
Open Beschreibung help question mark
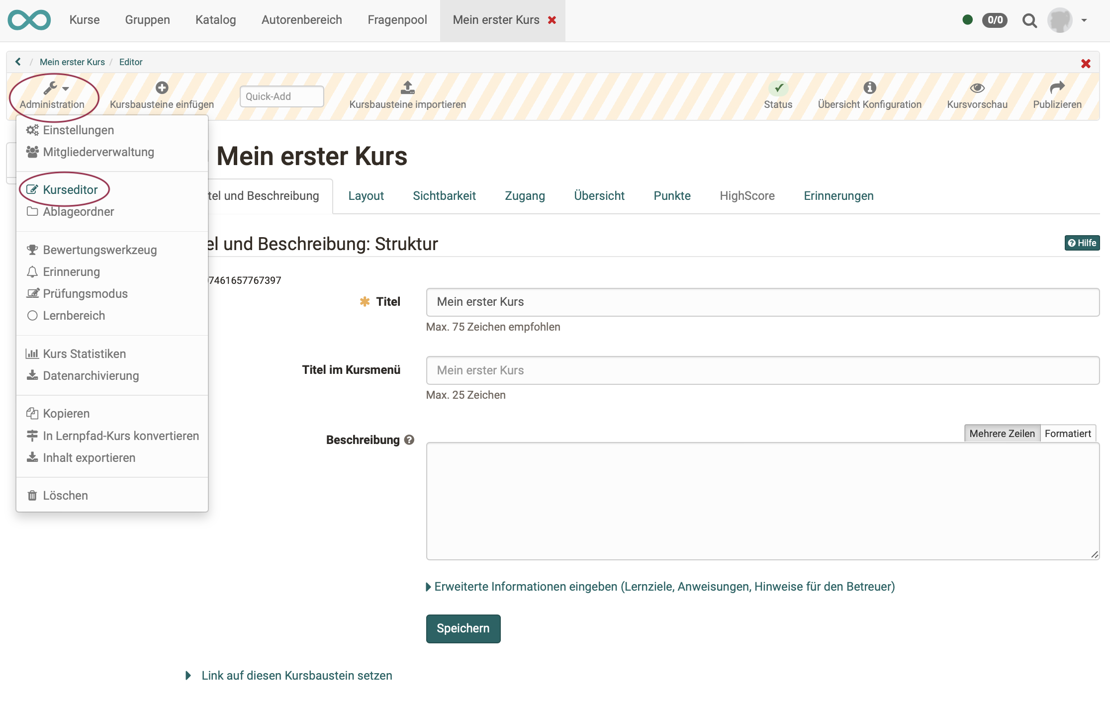pos(409,440)
